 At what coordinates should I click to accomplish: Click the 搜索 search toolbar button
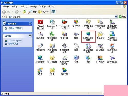[x=33, y=12]
